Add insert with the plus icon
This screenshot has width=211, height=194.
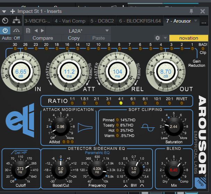click(x=13, y=11)
